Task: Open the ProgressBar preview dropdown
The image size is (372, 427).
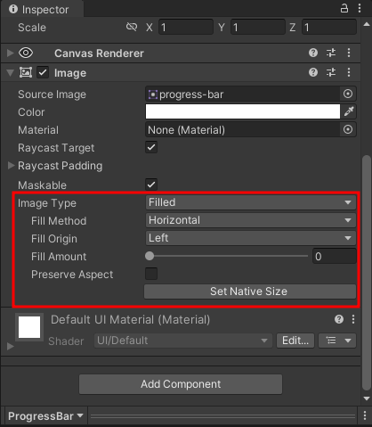Action: [46, 416]
